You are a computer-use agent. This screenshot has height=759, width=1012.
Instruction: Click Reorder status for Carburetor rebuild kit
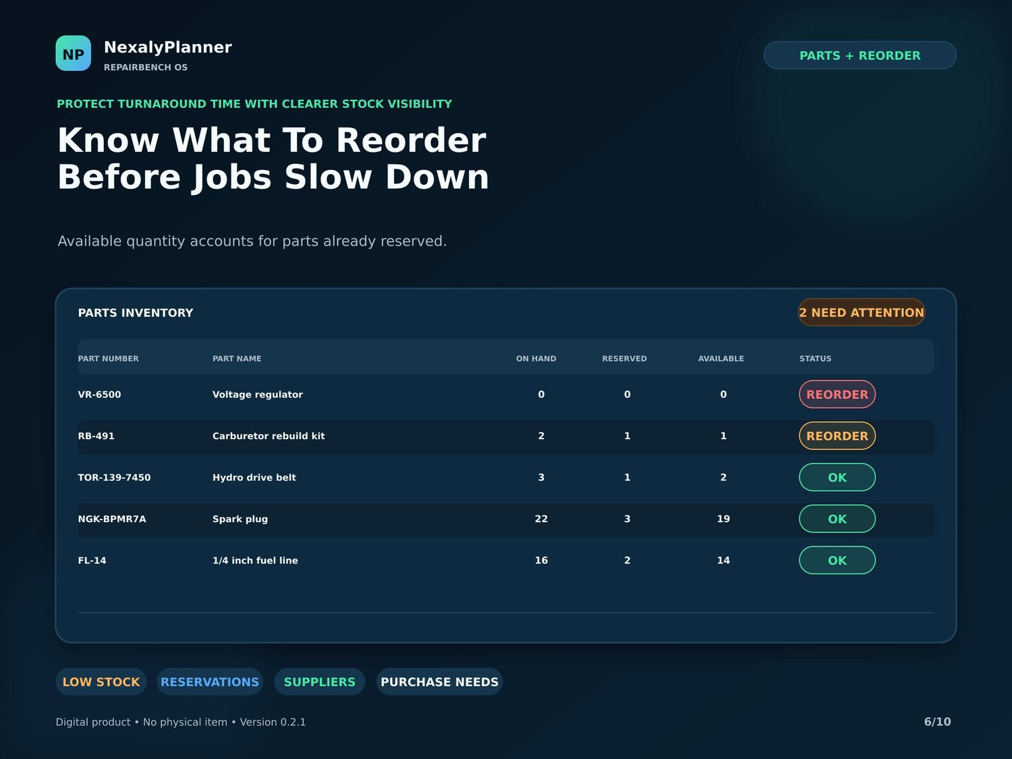[x=837, y=436]
